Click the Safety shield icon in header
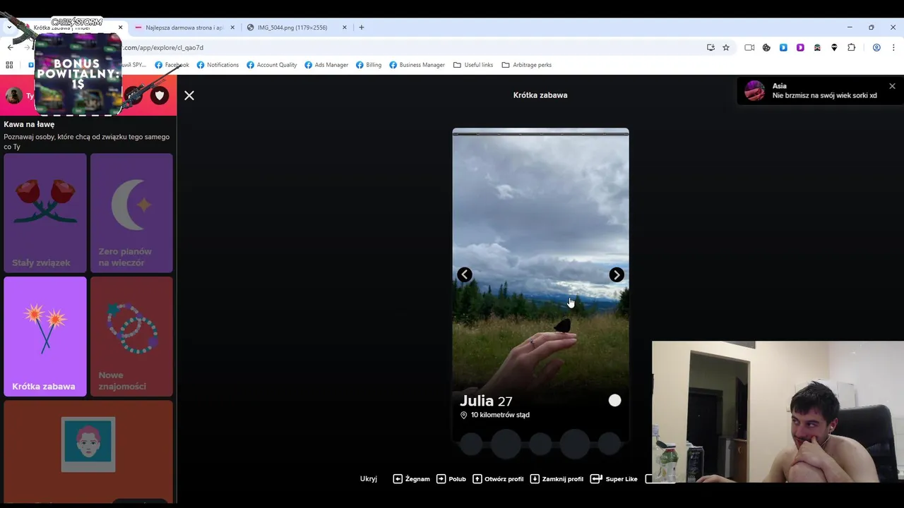Viewport: 904px width, 508px height. click(x=160, y=95)
